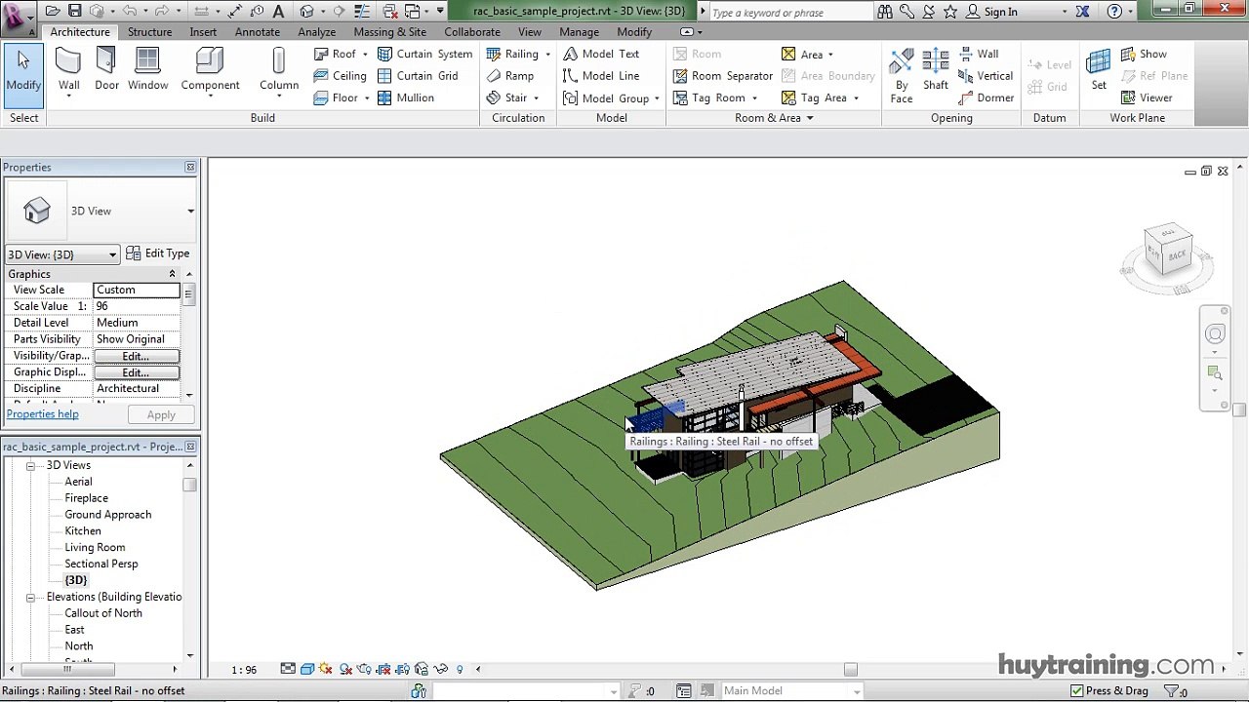Viewport: 1249px width, 702px height.
Task: Toggle crop region visibility in view control bar
Action: pyautogui.click(x=402, y=669)
